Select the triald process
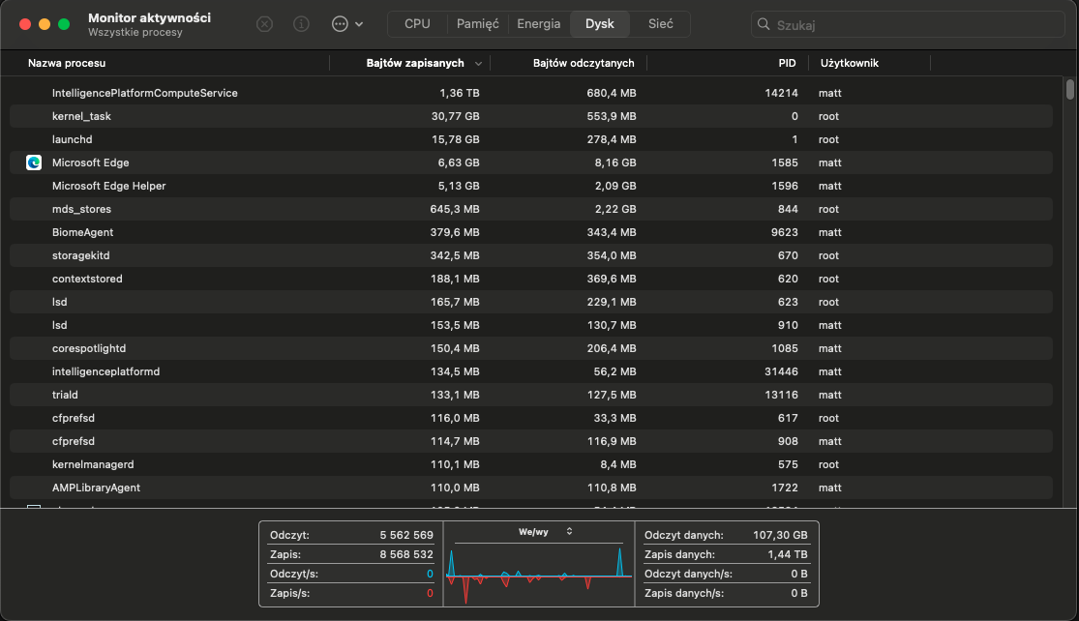This screenshot has height=621, width=1079. 531,395
